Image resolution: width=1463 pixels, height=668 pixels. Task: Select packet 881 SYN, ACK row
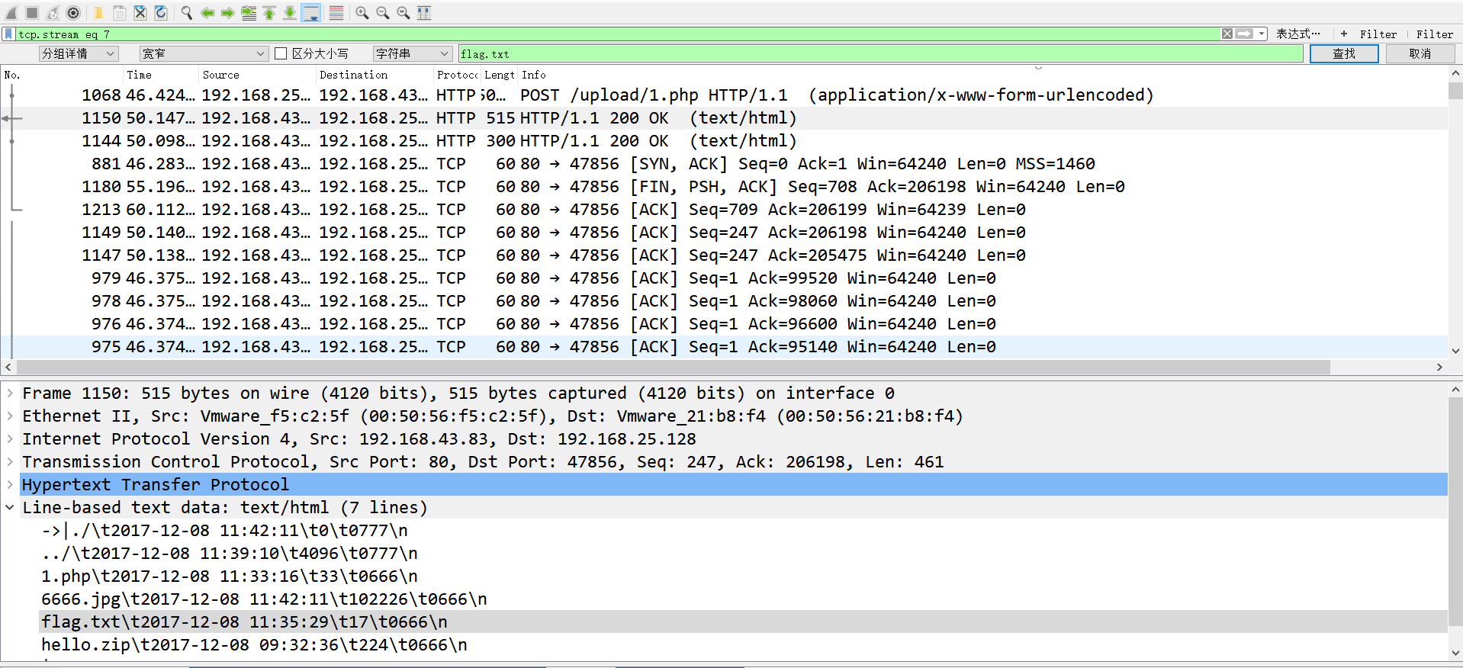click(725, 164)
